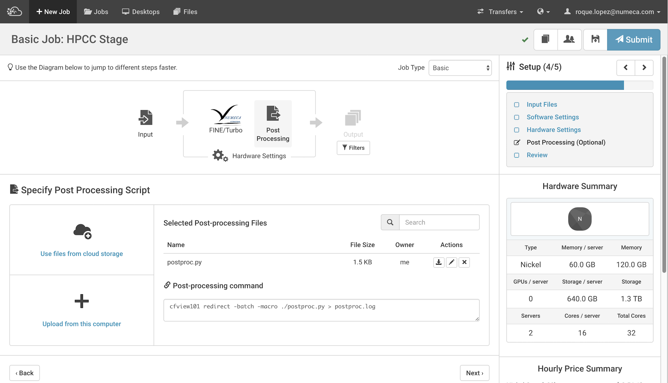Toggle the Review step checkbox
This screenshot has width=668, height=383.
(517, 155)
